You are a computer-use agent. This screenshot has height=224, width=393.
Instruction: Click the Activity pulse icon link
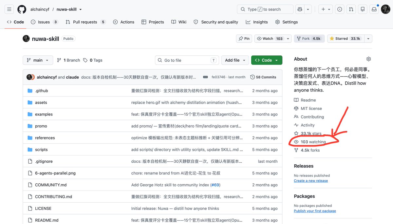pos(296,125)
